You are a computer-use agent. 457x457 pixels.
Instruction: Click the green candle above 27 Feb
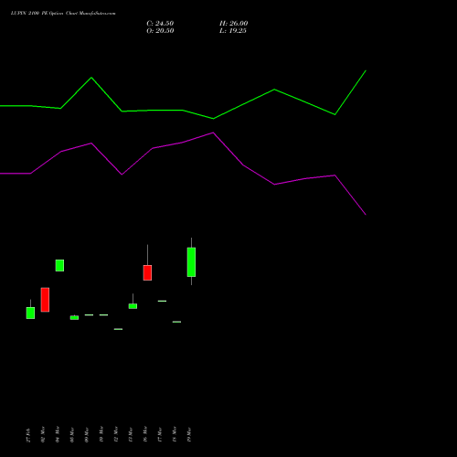point(30,313)
